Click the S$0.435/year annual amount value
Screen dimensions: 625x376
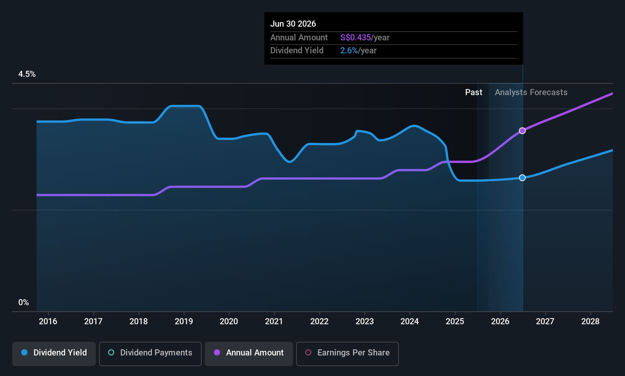point(365,37)
